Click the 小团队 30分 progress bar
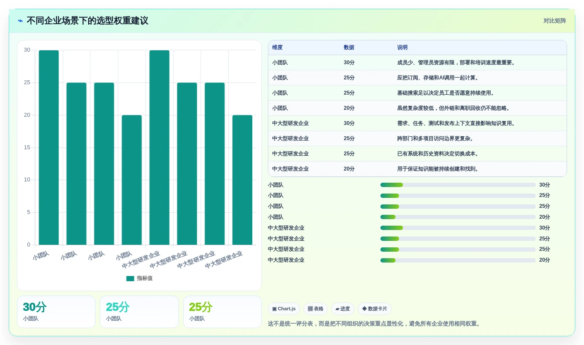 [458, 185]
